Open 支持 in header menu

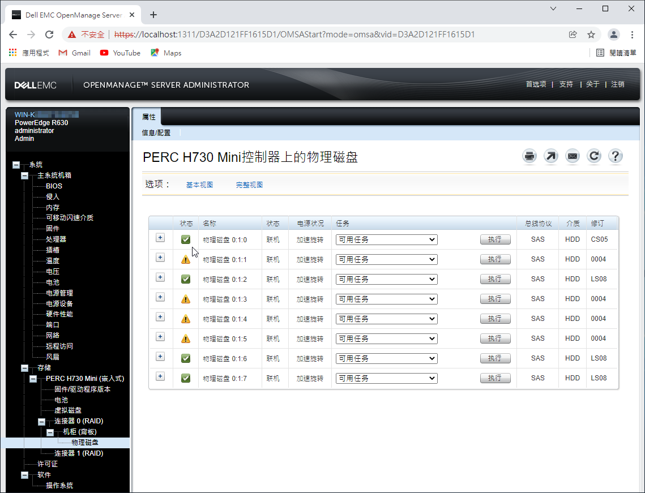pos(566,84)
